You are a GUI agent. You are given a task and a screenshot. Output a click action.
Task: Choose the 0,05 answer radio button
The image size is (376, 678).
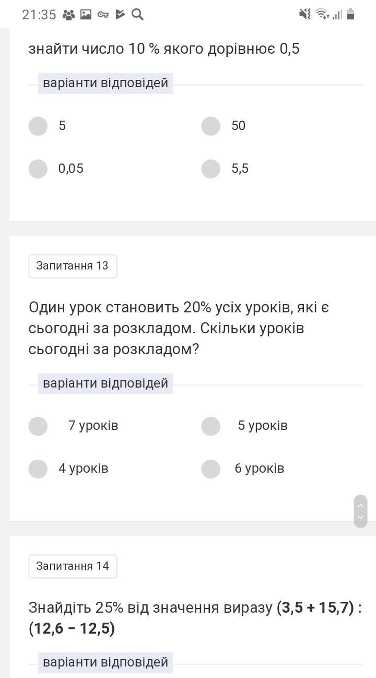coord(38,169)
